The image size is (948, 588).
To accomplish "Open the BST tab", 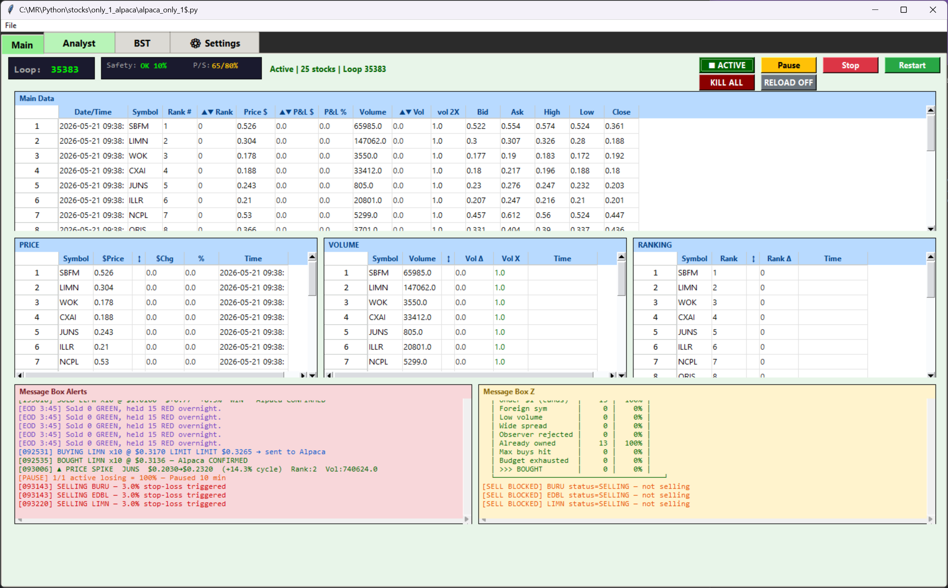I will click(142, 43).
